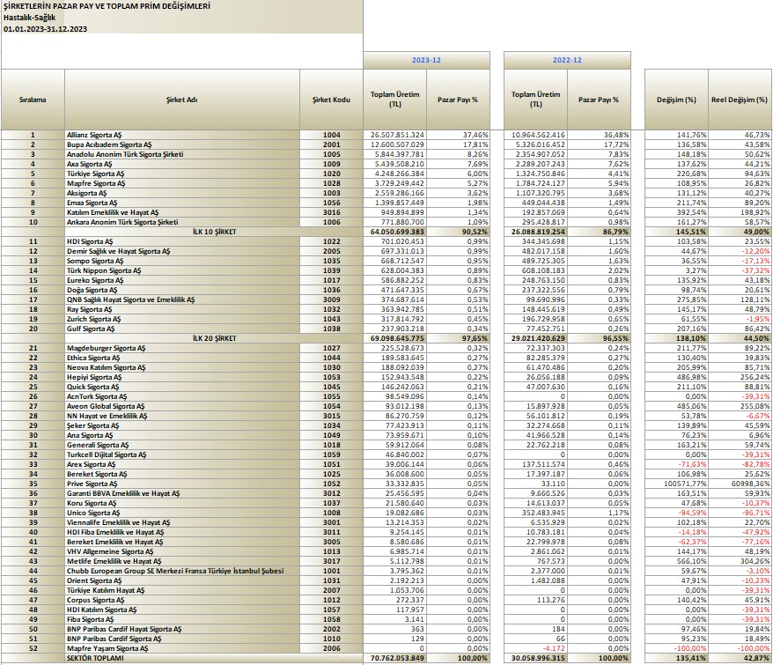Click the Aksigorta AŞ cell
Screen dimensions: 773x665
182,193
